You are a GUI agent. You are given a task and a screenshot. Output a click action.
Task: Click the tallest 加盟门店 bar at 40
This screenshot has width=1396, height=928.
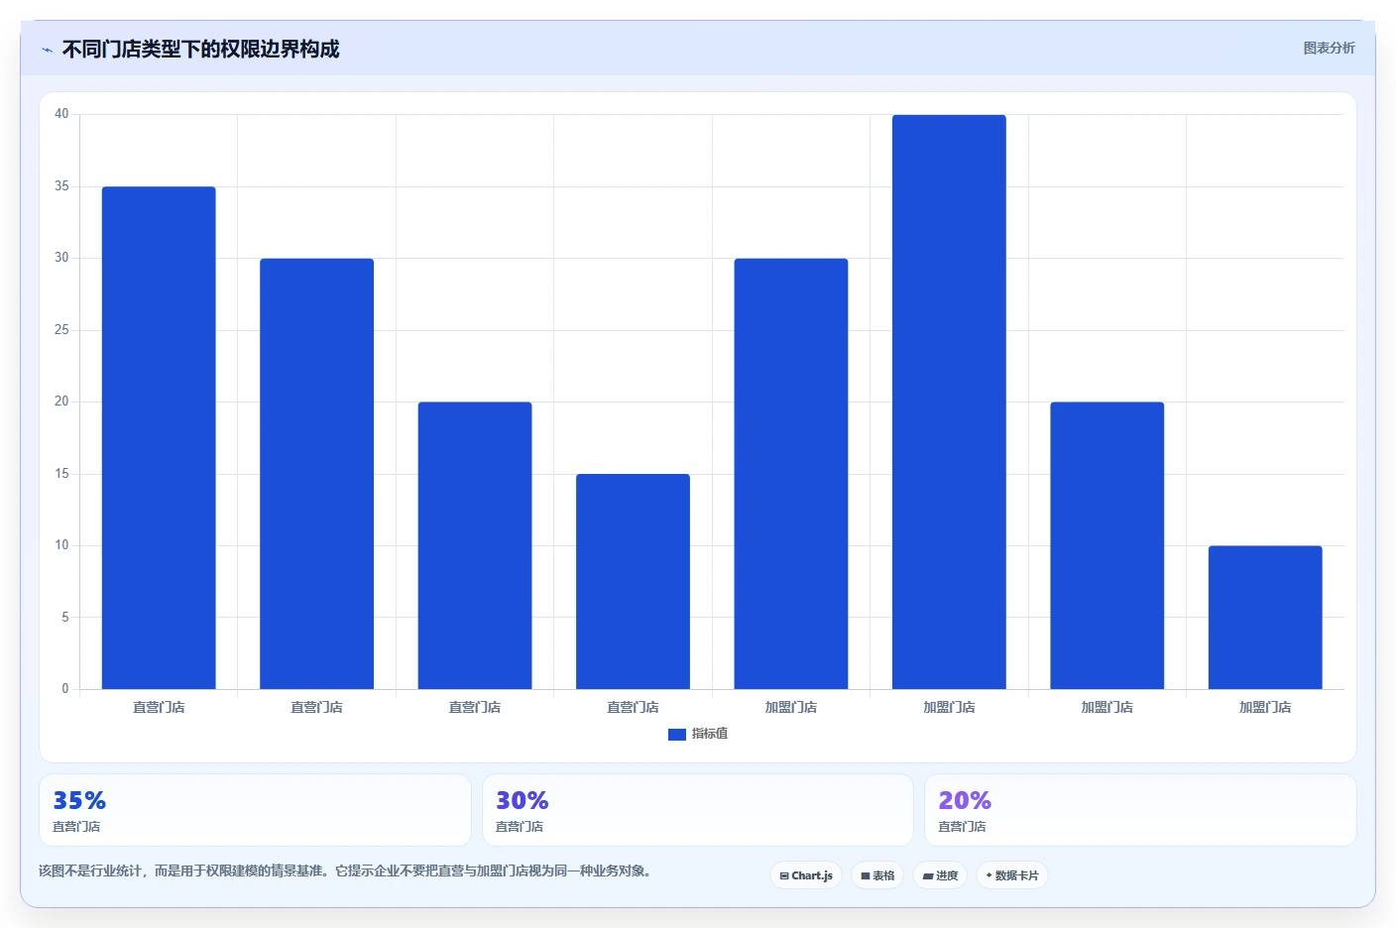[949, 402]
